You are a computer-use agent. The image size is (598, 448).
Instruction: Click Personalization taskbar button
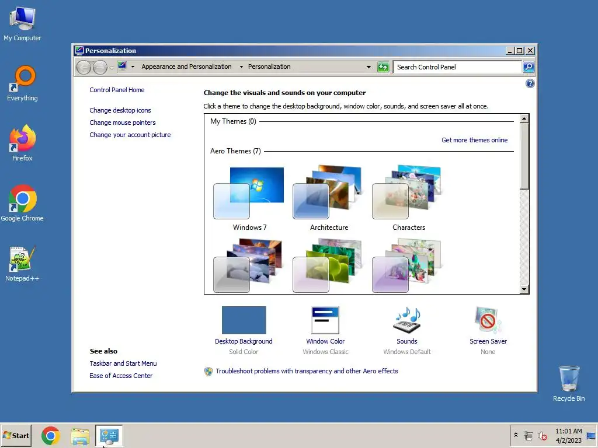[109, 435]
